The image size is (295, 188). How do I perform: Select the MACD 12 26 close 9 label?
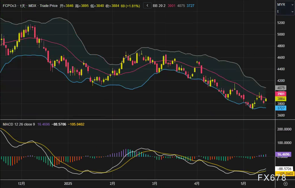coord(19,124)
